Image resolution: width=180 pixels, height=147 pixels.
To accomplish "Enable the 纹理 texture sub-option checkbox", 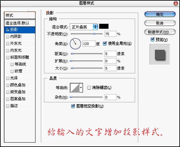I will 12,71.
